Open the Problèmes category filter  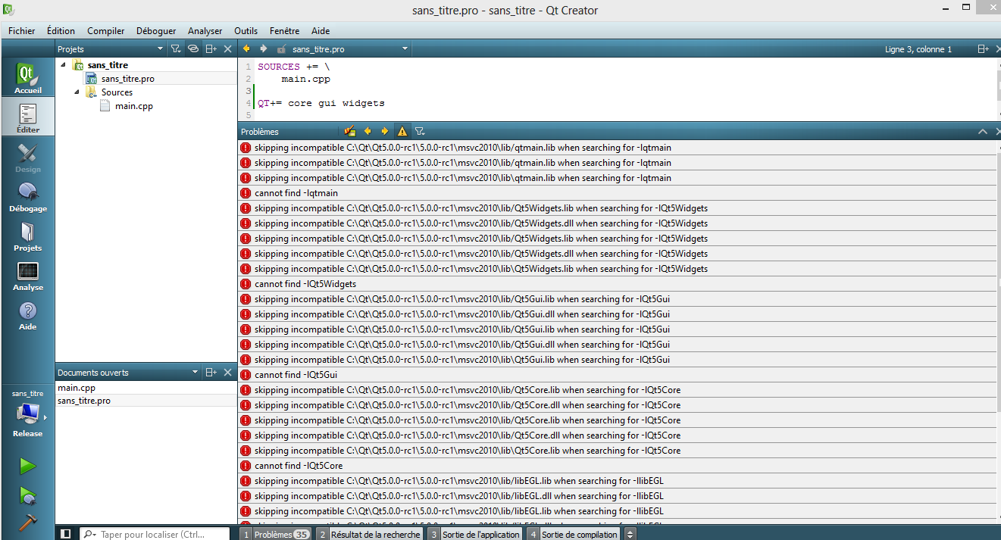[x=420, y=131]
